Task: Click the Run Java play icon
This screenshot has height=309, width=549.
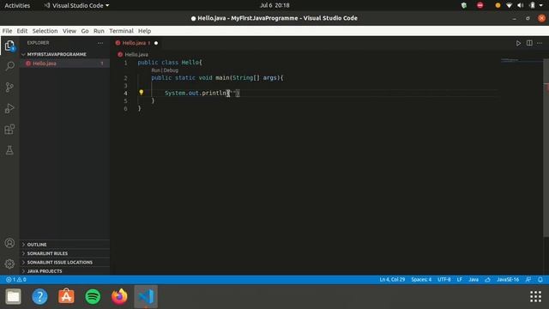Action: 518,43
